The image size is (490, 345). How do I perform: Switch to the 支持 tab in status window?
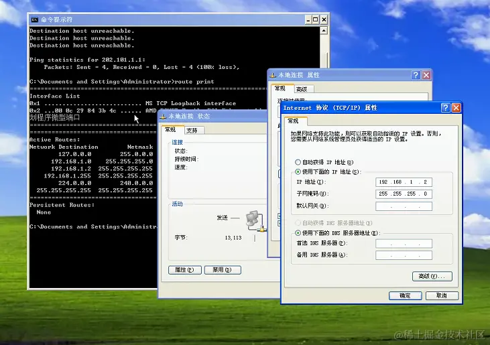(194, 131)
